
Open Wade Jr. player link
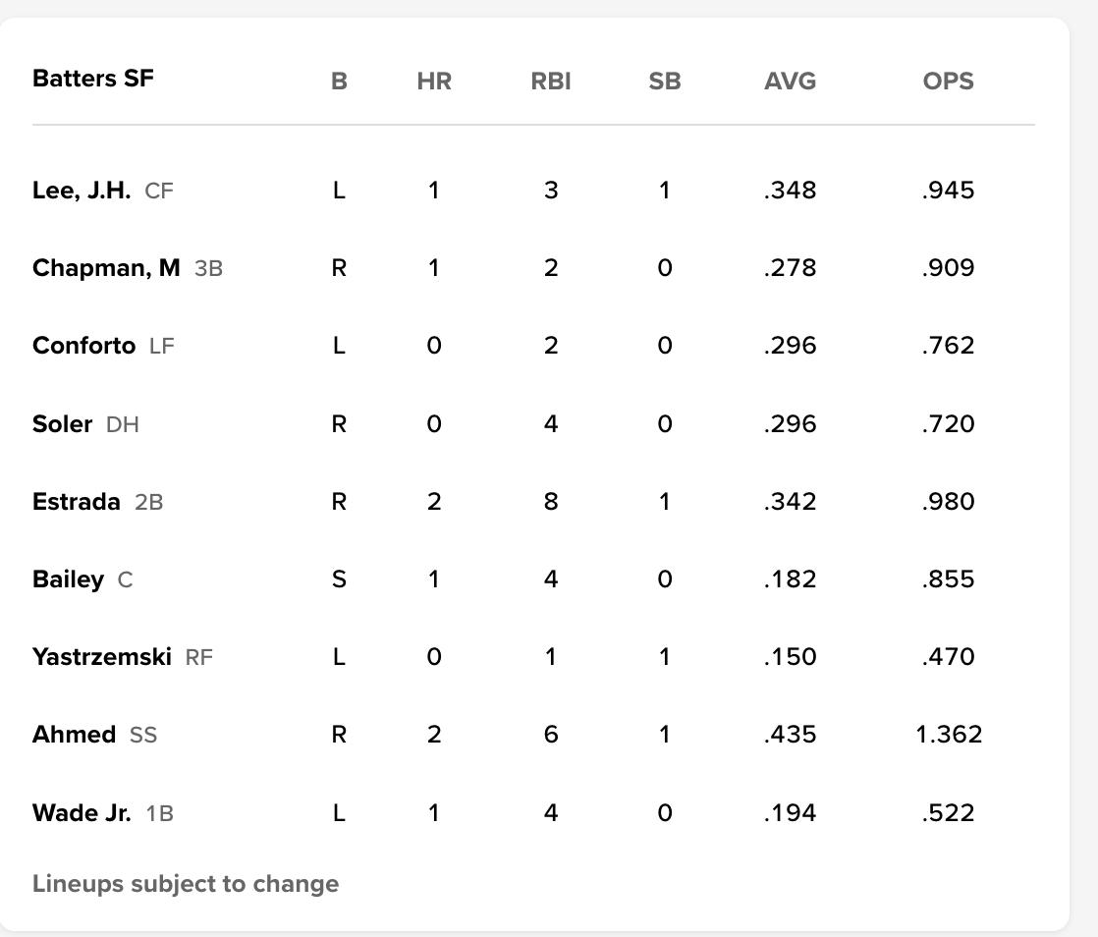(x=82, y=813)
